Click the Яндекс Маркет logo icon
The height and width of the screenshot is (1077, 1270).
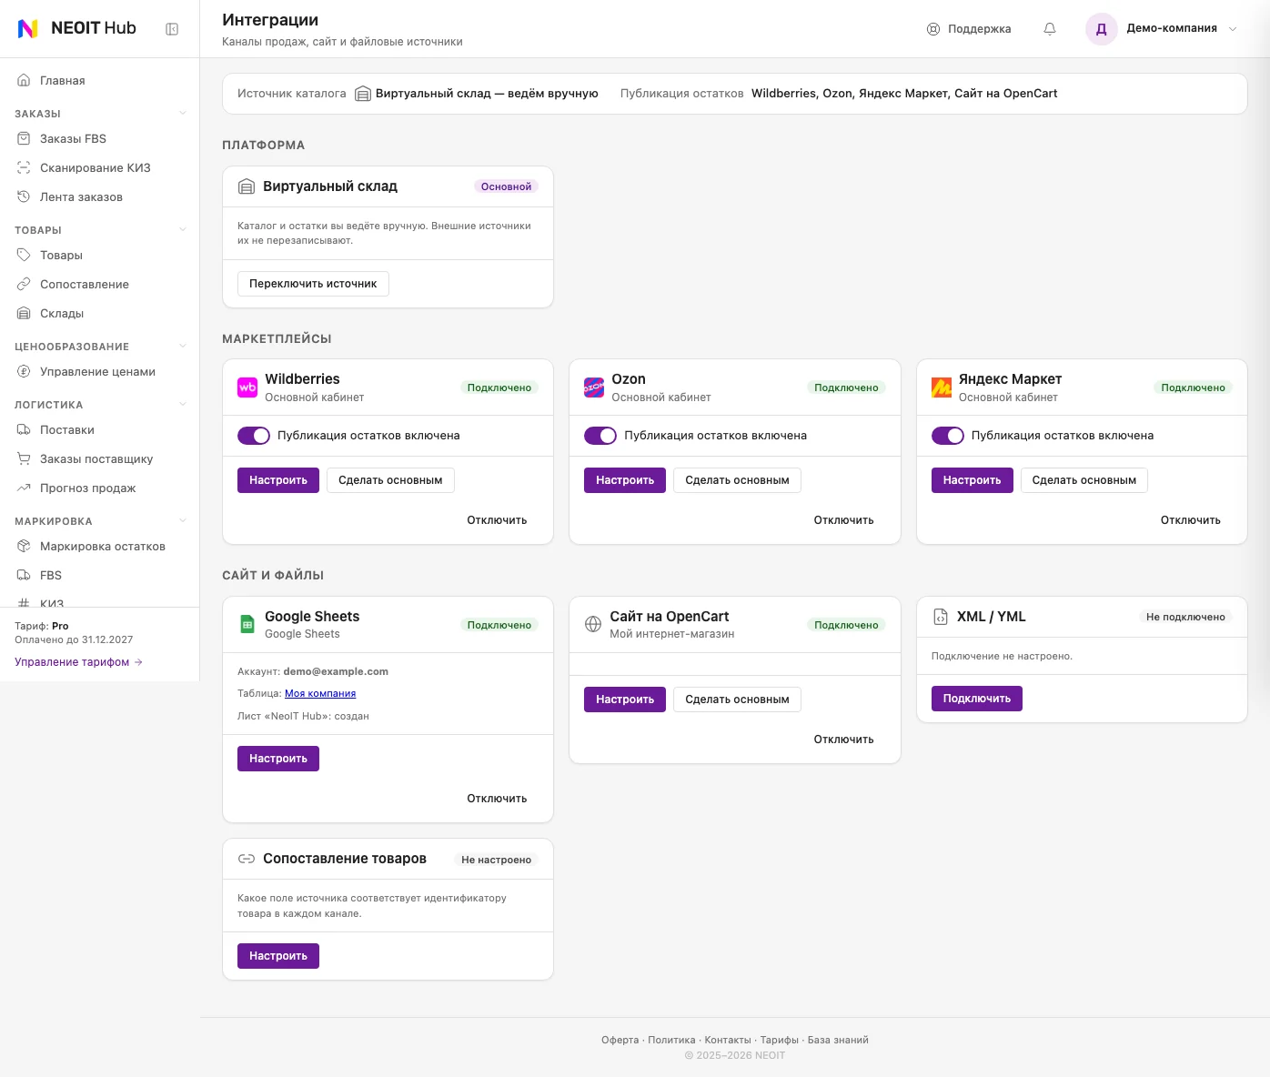(x=942, y=388)
